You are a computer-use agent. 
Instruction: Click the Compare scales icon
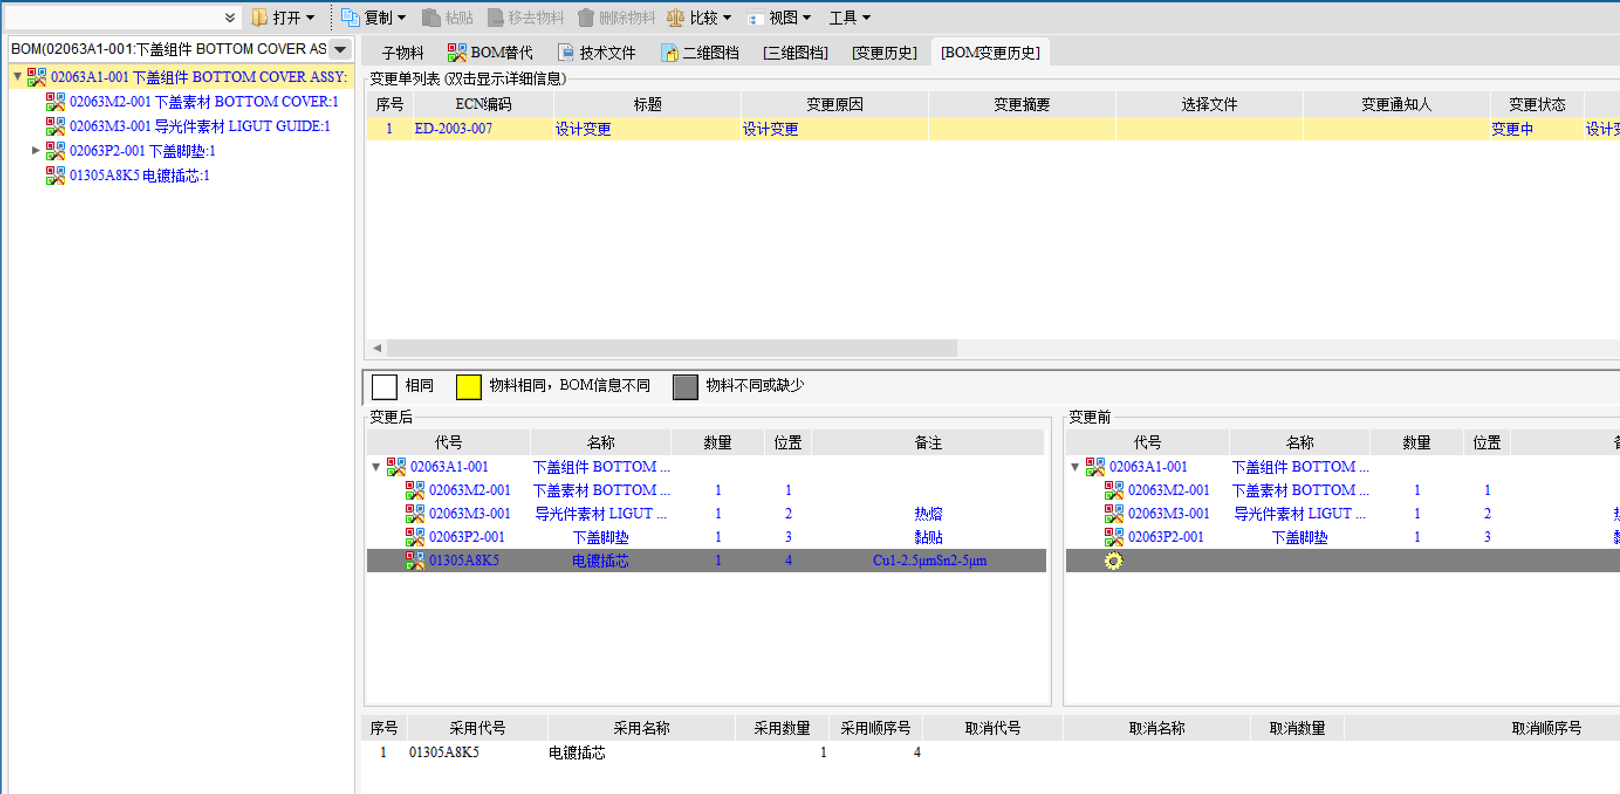[675, 18]
